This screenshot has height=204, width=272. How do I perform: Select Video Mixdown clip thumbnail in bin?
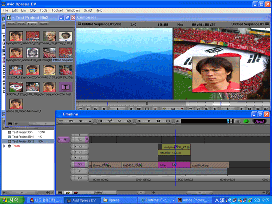16,104
